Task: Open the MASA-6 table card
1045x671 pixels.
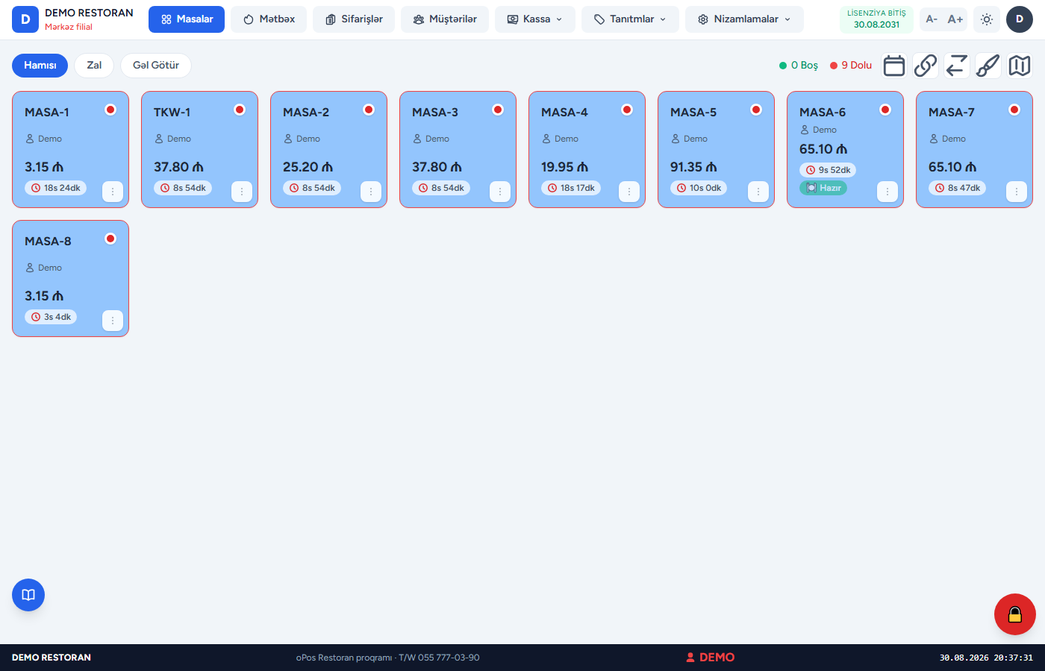Action: [x=845, y=149]
